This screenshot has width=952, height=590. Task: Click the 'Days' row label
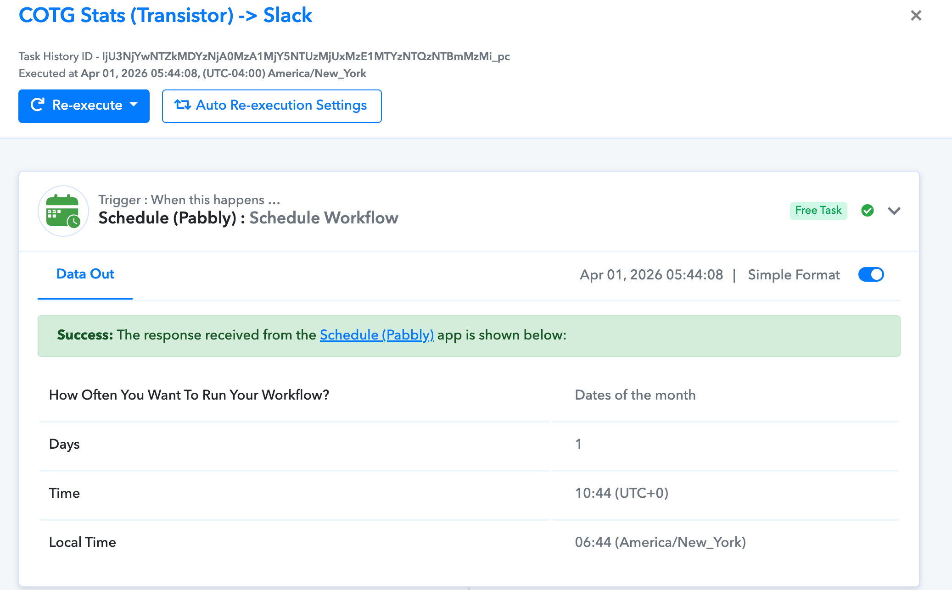click(64, 444)
